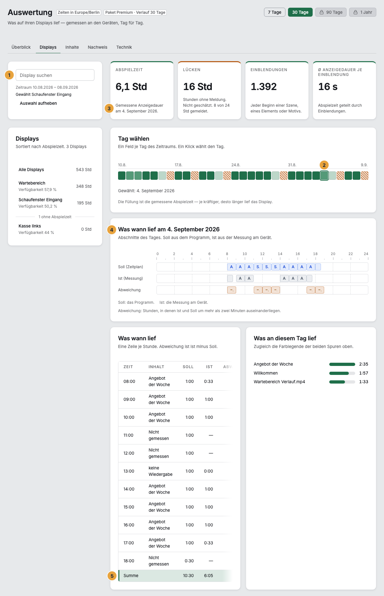Click the Abweichung marker at hour 13
This screenshot has height=596, width=384.
(276, 290)
